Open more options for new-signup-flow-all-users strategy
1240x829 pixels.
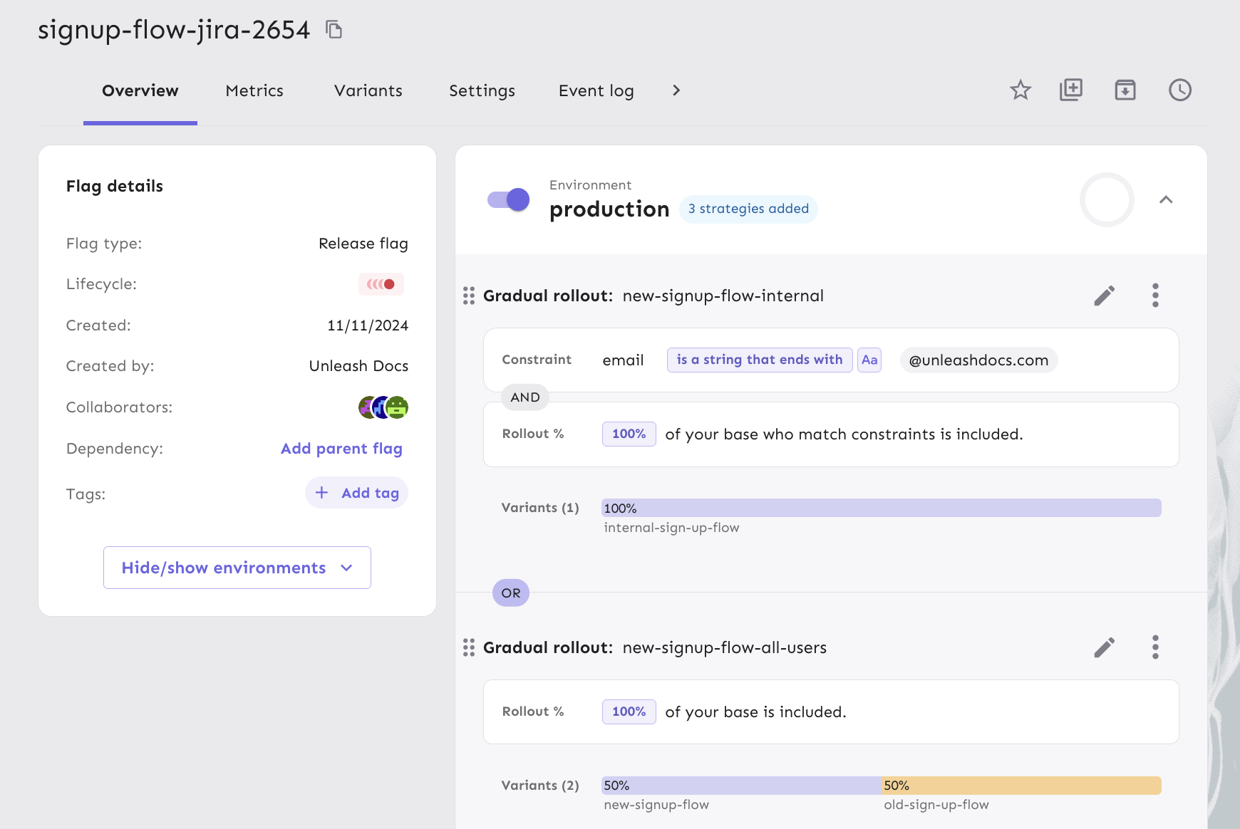1155,647
